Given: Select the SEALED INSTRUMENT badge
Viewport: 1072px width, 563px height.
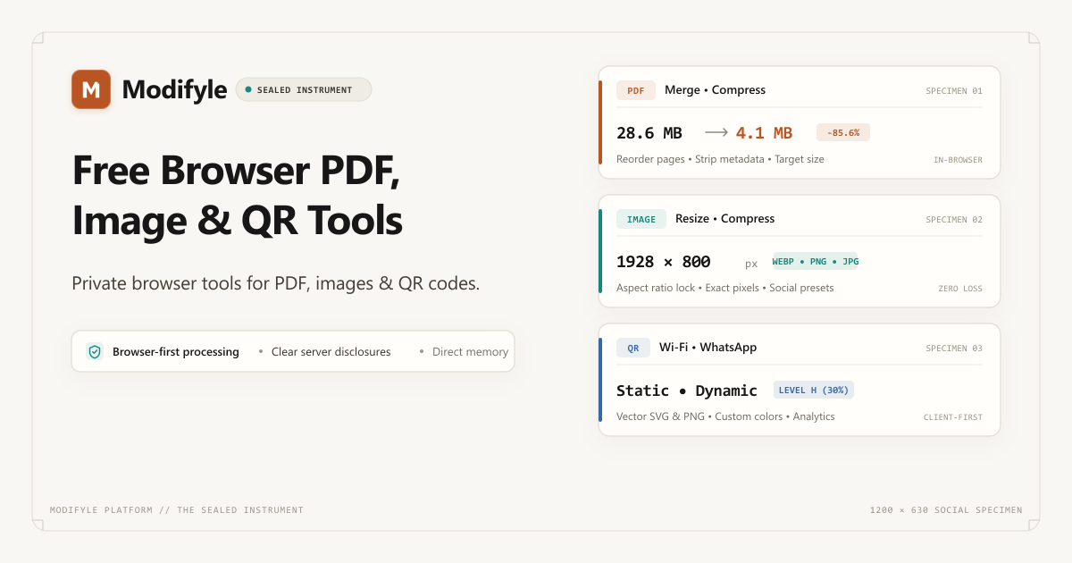Looking at the screenshot, I should (304, 89).
